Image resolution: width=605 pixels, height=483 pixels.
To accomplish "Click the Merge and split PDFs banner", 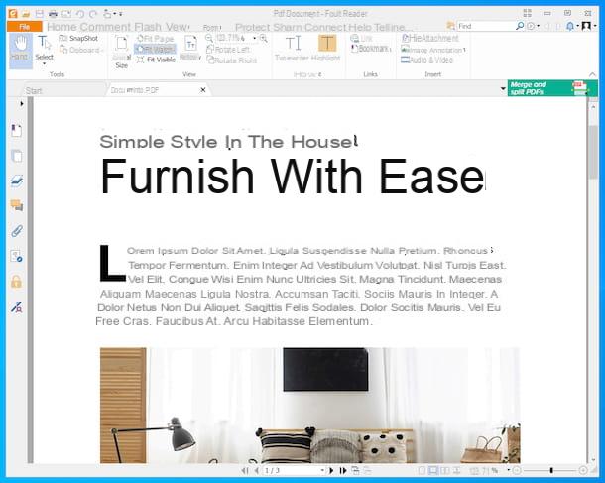I will [552, 88].
